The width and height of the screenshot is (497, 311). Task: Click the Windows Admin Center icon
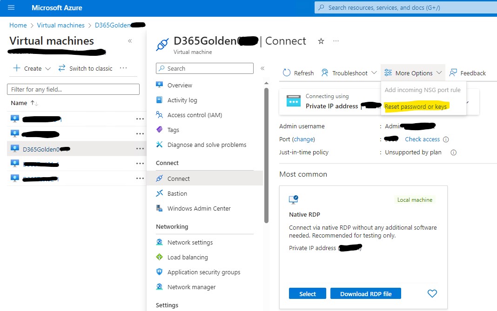160,208
